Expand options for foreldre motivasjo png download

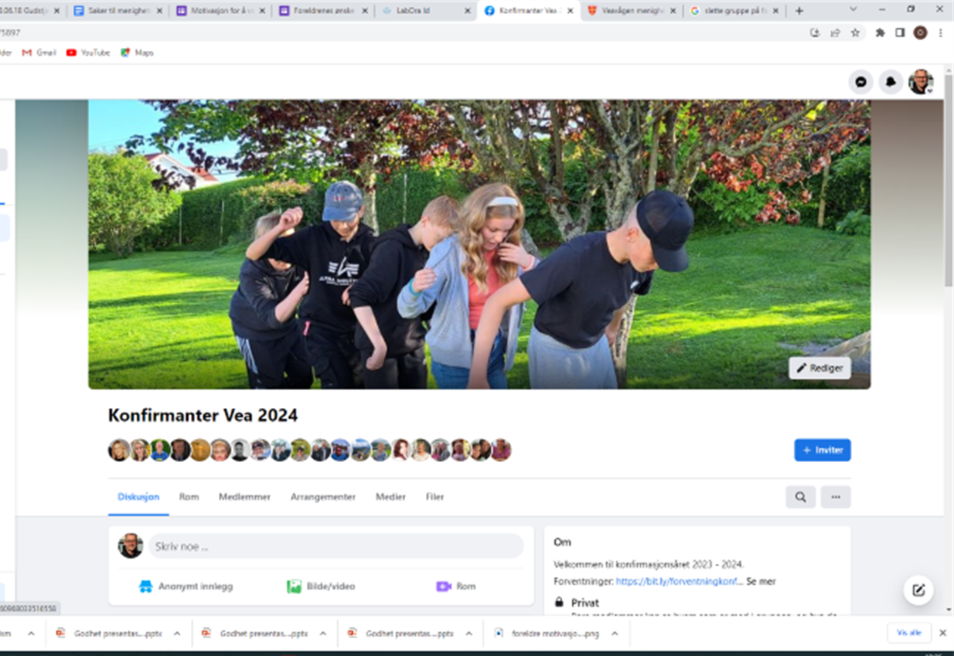click(x=615, y=633)
